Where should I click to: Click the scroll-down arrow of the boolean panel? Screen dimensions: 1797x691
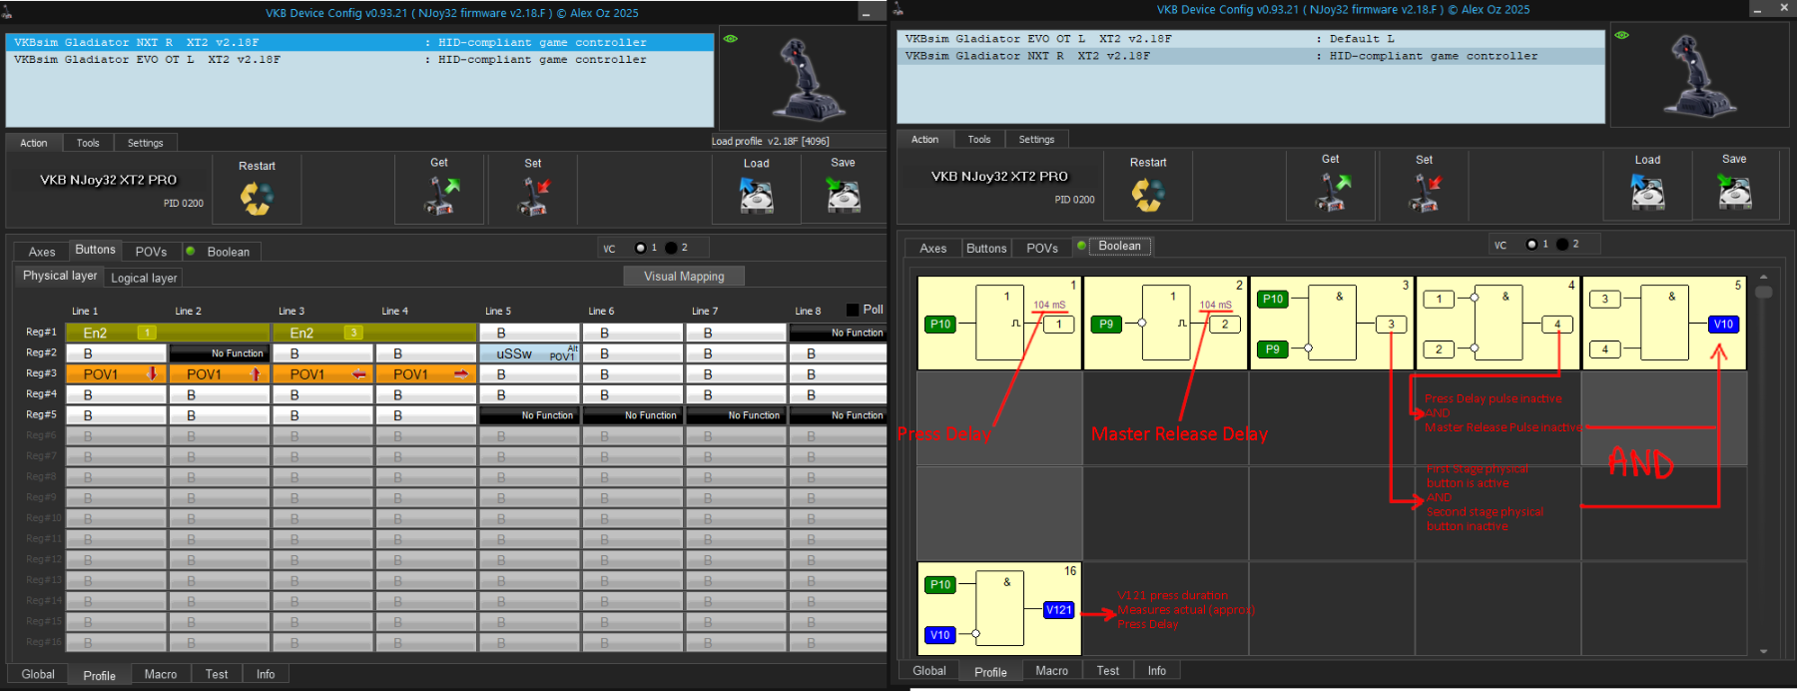(1764, 651)
